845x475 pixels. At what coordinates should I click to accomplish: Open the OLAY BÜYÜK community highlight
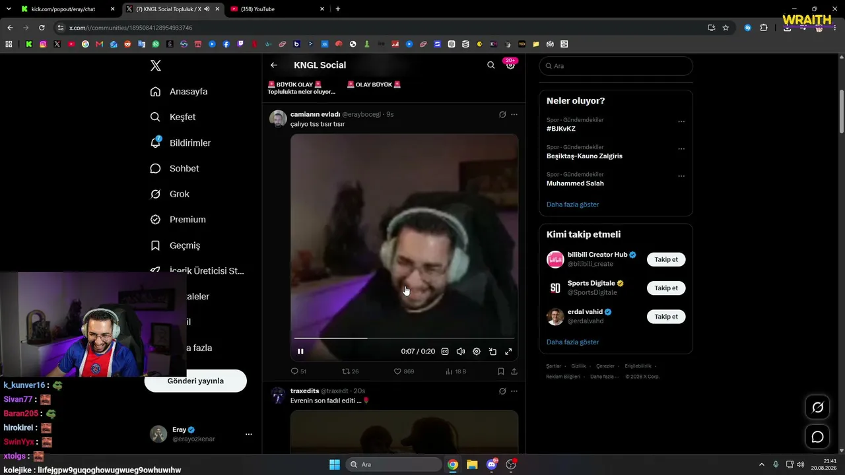tap(374, 84)
